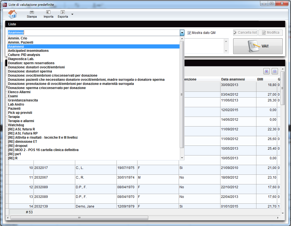
Task: Choose the last [RE] R entry
Action: (x=93, y=158)
